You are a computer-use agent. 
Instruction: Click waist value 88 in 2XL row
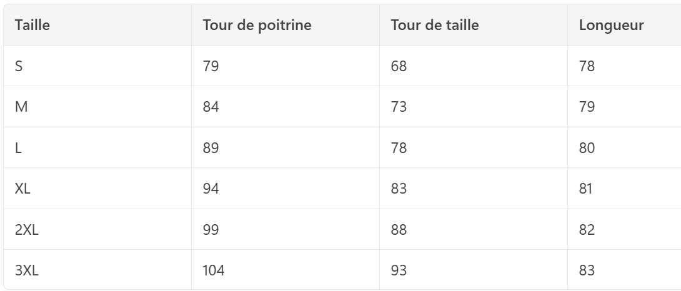click(399, 229)
